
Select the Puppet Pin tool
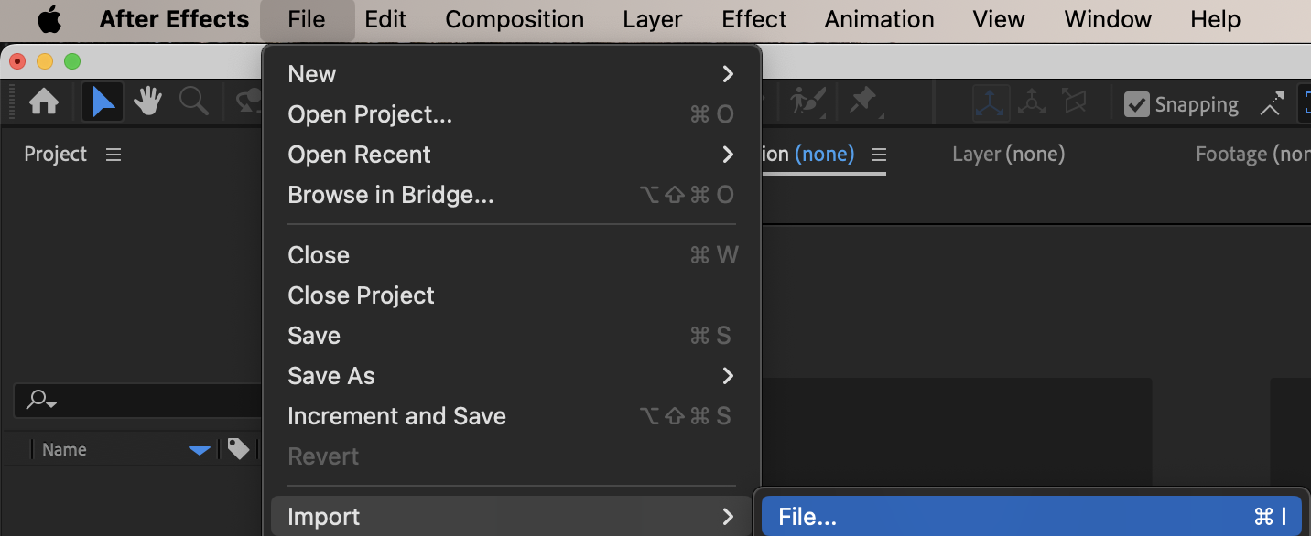(863, 102)
